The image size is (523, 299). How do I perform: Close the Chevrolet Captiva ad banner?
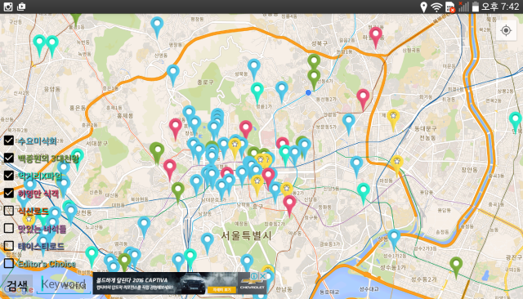[263, 276]
